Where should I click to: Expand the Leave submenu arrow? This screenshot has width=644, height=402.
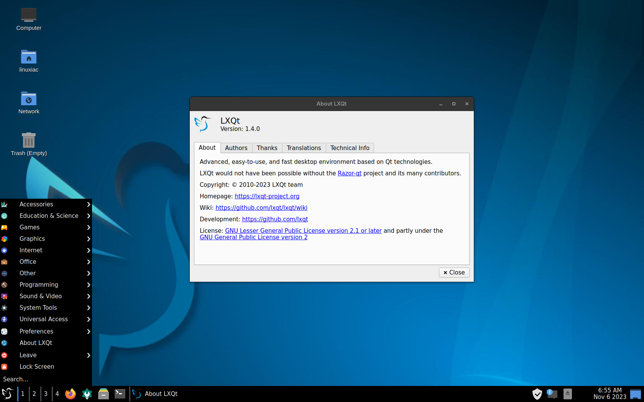pyautogui.click(x=89, y=355)
